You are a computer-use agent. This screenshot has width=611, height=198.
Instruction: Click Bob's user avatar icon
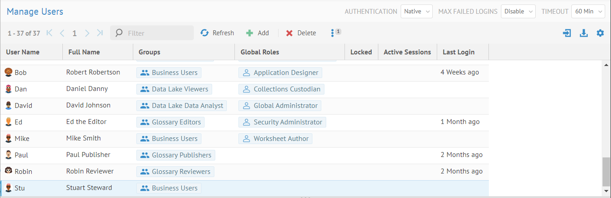click(8, 72)
